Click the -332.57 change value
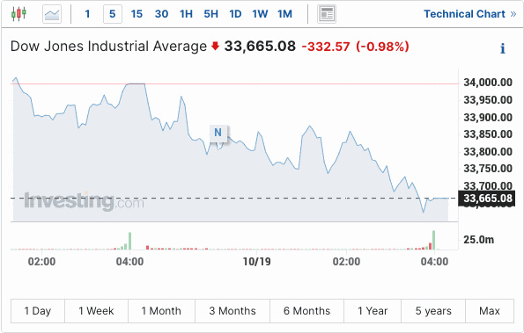Viewport: 524px width, 333px height. pyautogui.click(x=326, y=47)
